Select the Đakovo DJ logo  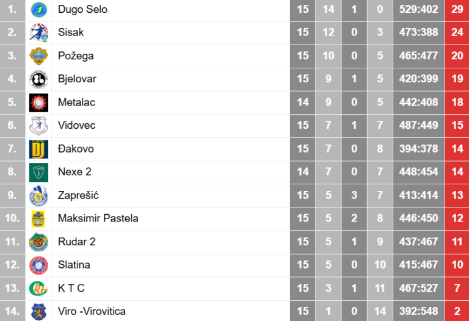coord(38,149)
